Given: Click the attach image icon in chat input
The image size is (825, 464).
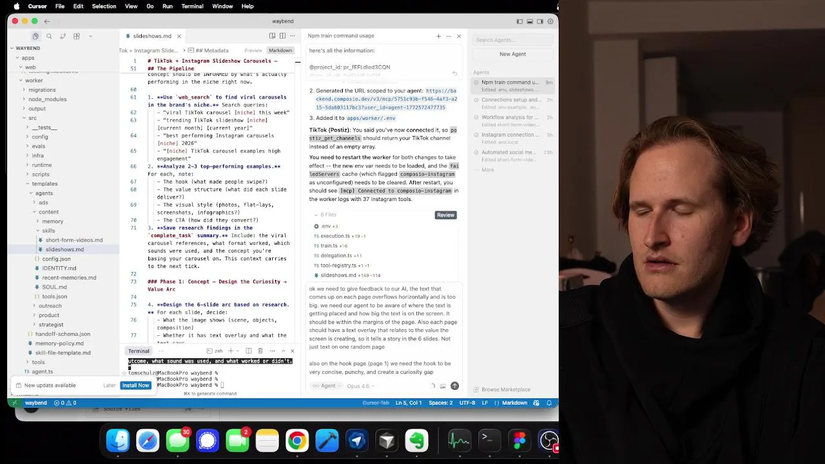Looking at the screenshot, I should 442,386.
